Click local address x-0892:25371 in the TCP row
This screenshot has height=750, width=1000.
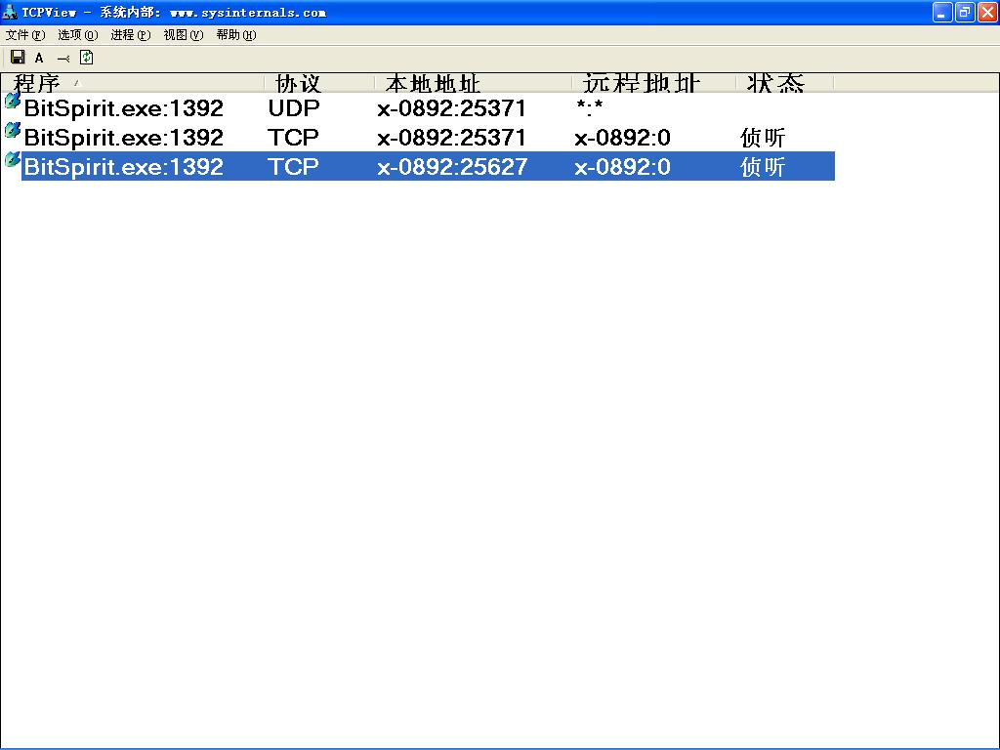[x=451, y=138]
